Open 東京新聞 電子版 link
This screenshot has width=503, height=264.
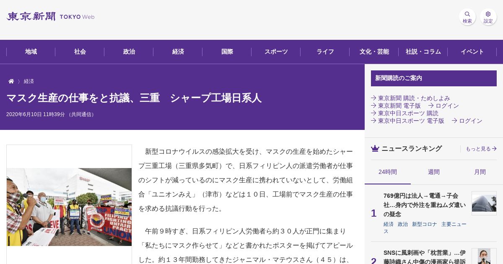click(396, 106)
